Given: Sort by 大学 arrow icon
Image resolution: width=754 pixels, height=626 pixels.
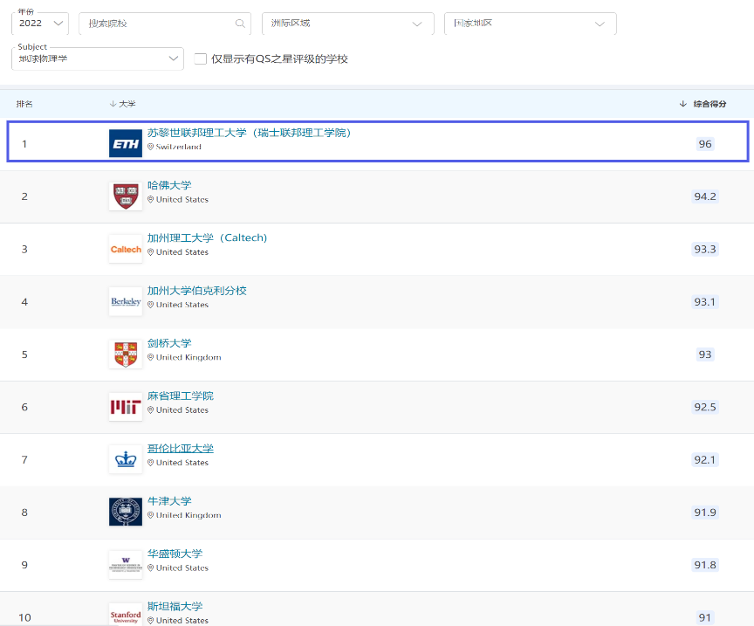Looking at the screenshot, I should (x=113, y=104).
